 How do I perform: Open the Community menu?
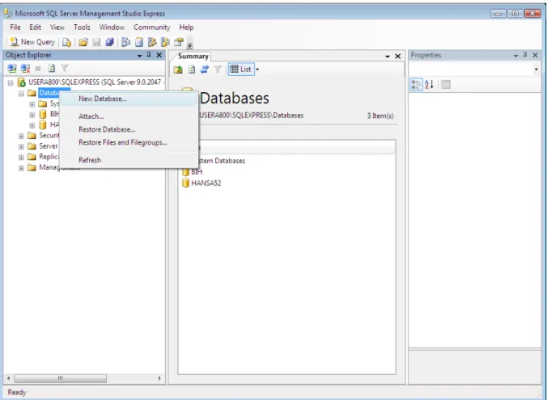tap(152, 27)
